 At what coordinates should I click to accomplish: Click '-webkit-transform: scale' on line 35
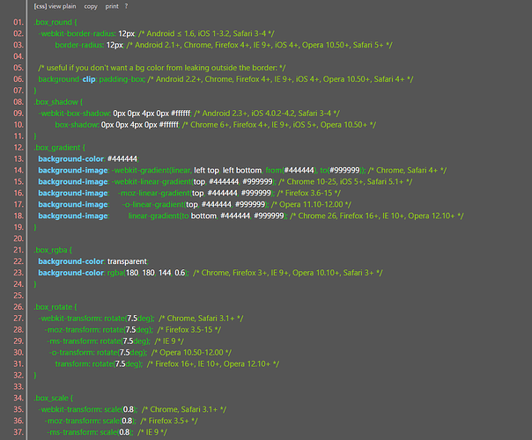[x=80, y=409]
